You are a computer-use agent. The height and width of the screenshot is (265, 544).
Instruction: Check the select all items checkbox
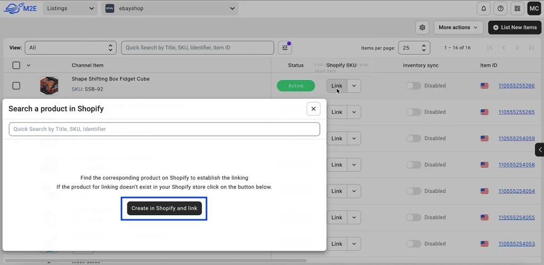pyautogui.click(x=16, y=65)
